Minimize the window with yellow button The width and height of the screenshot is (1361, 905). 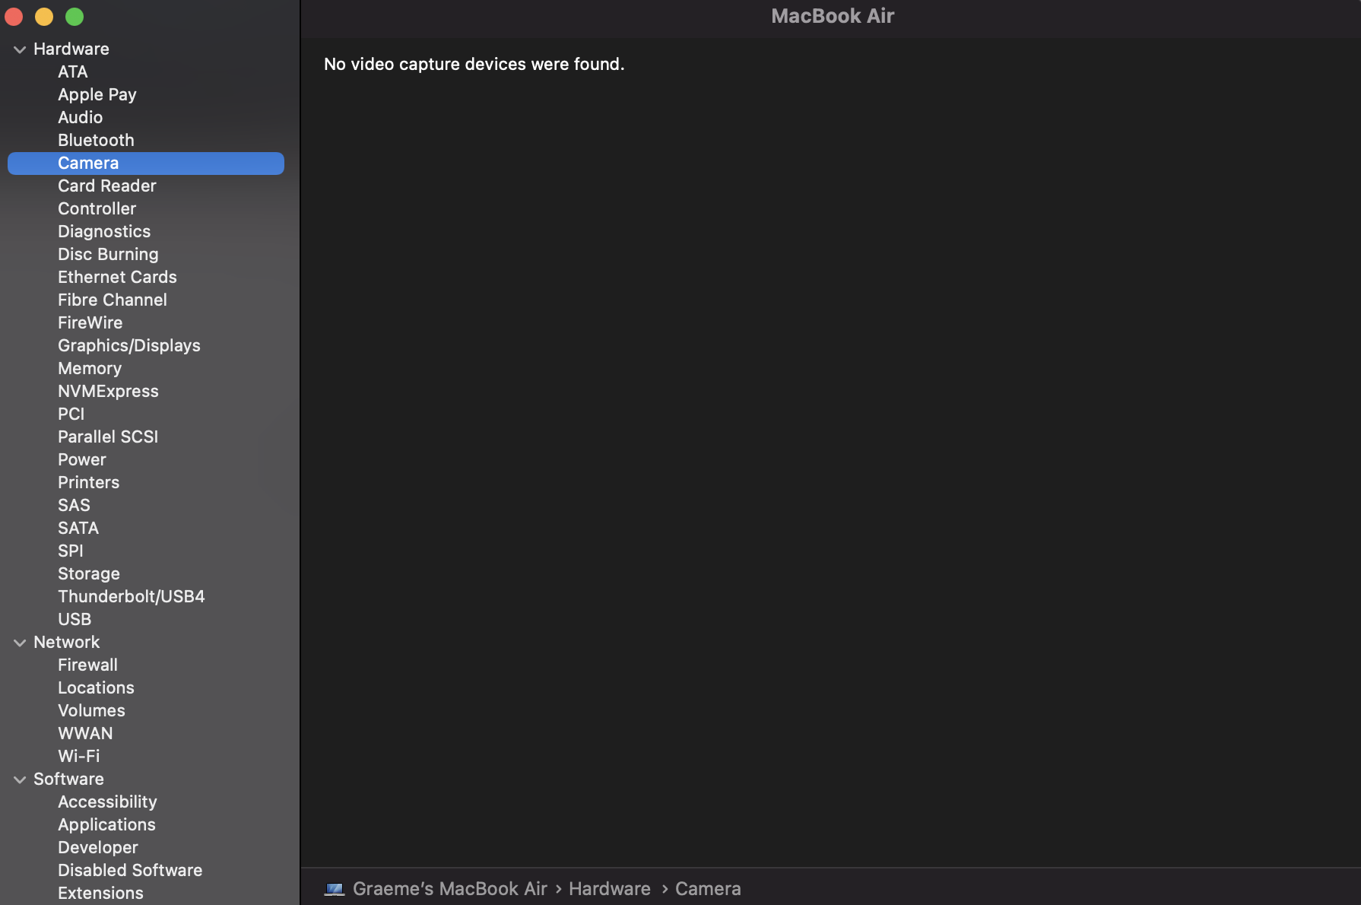pos(44,16)
